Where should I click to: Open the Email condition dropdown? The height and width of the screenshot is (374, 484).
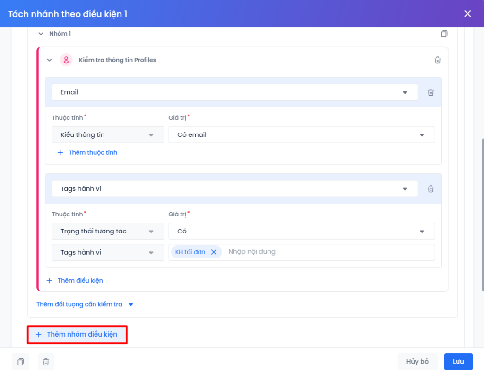235,92
